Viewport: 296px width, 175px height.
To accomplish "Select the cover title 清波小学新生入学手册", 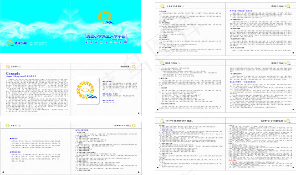I will click(x=106, y=36).
